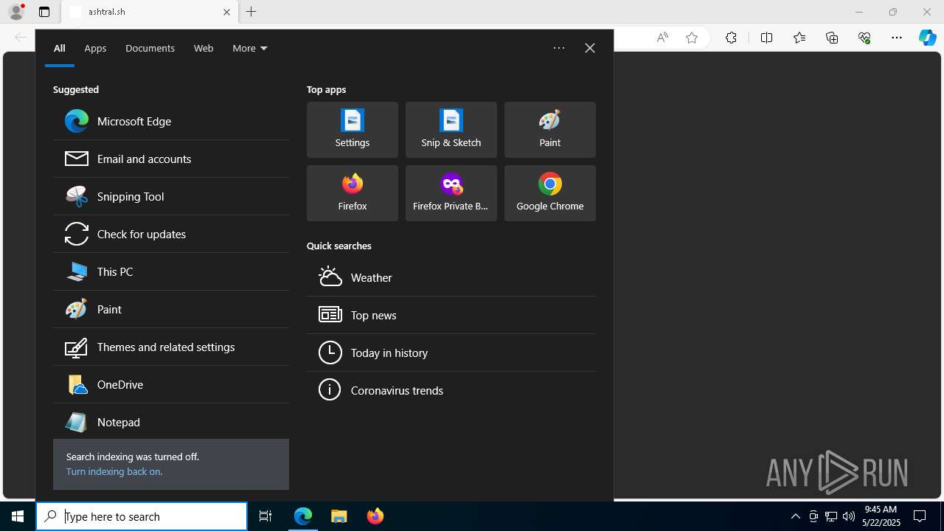Open Edge Extensions button
This screenshot has height=531, width=944.
pyautogui.click(x=731, y=38)
